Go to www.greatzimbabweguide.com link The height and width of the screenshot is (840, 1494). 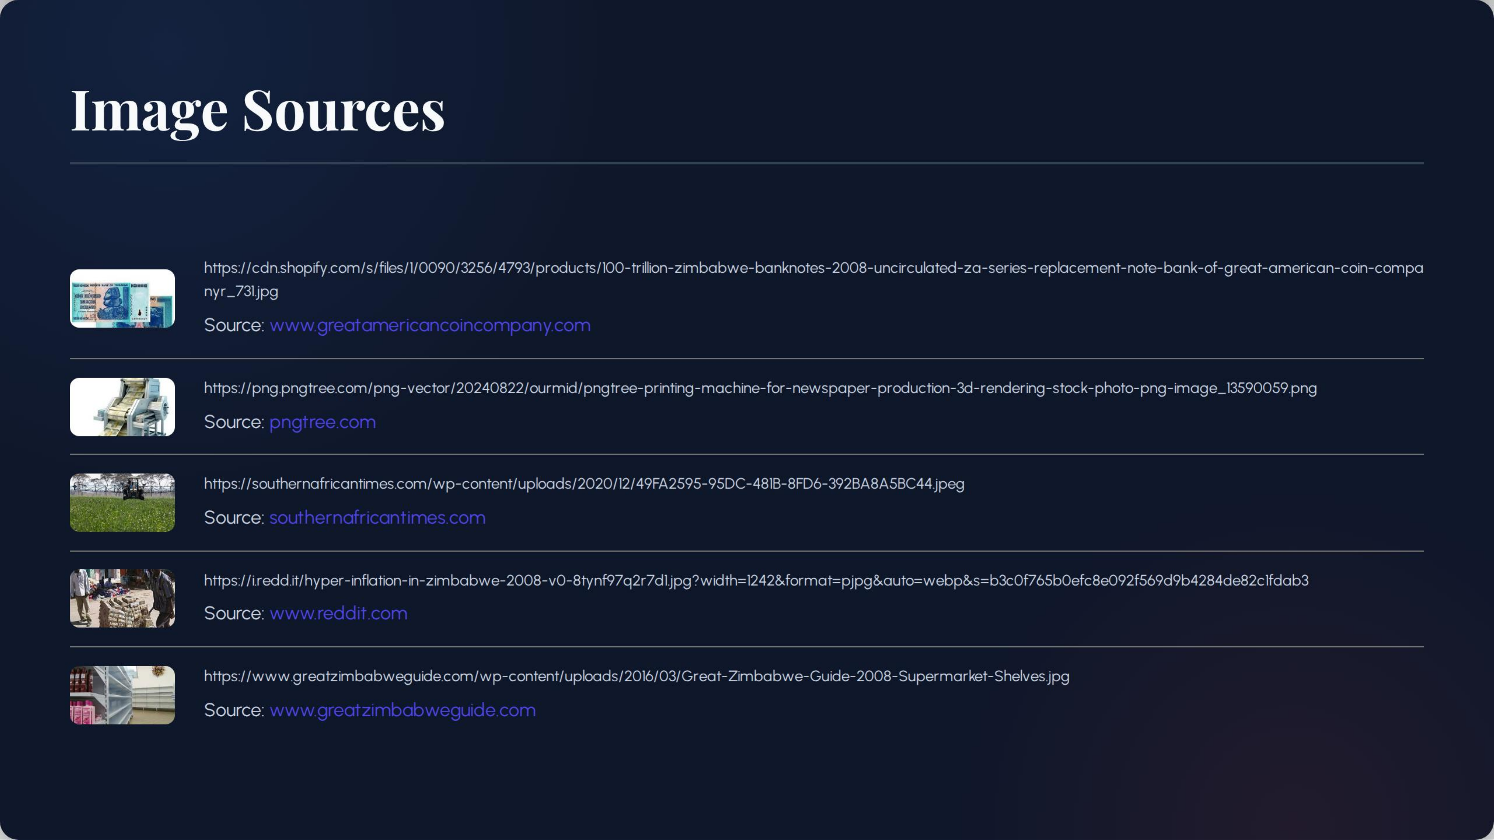coord(403,710)
